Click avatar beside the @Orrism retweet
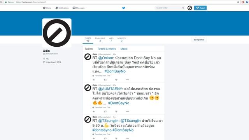Image resolution: width=249 pixels, height=140 pixels. pyautogui.click(x=88, y=57)
